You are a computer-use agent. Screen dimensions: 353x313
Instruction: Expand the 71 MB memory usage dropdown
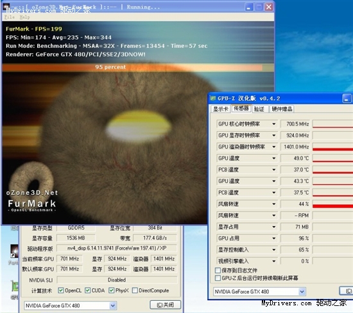(274, 227)
